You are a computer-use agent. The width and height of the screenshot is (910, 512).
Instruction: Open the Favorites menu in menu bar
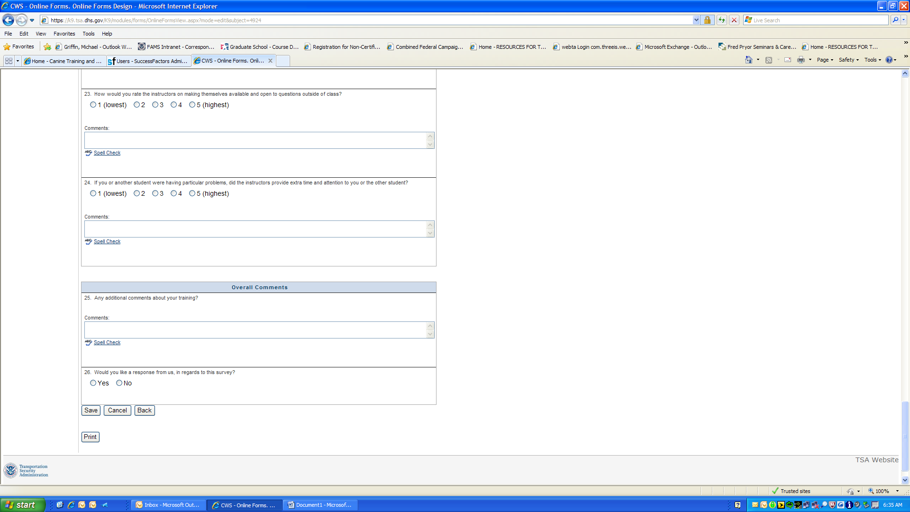(x=64, y=34)
